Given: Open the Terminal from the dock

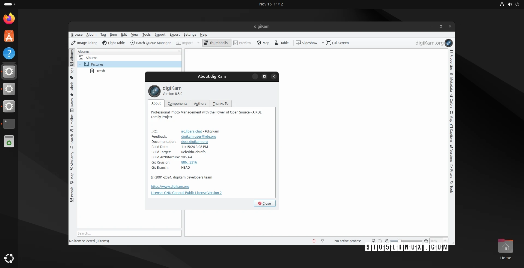Looking at the screenshot, I should [x=9, y=124].
